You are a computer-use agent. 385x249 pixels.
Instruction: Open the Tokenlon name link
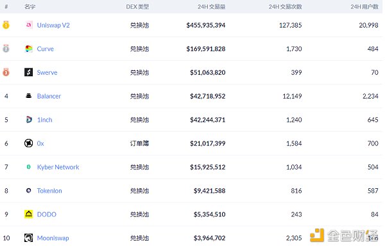49,191
